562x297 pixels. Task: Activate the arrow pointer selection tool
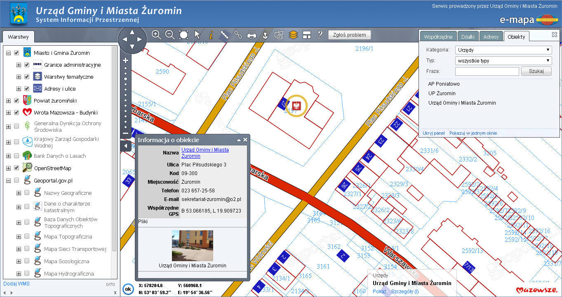(198, 35)
